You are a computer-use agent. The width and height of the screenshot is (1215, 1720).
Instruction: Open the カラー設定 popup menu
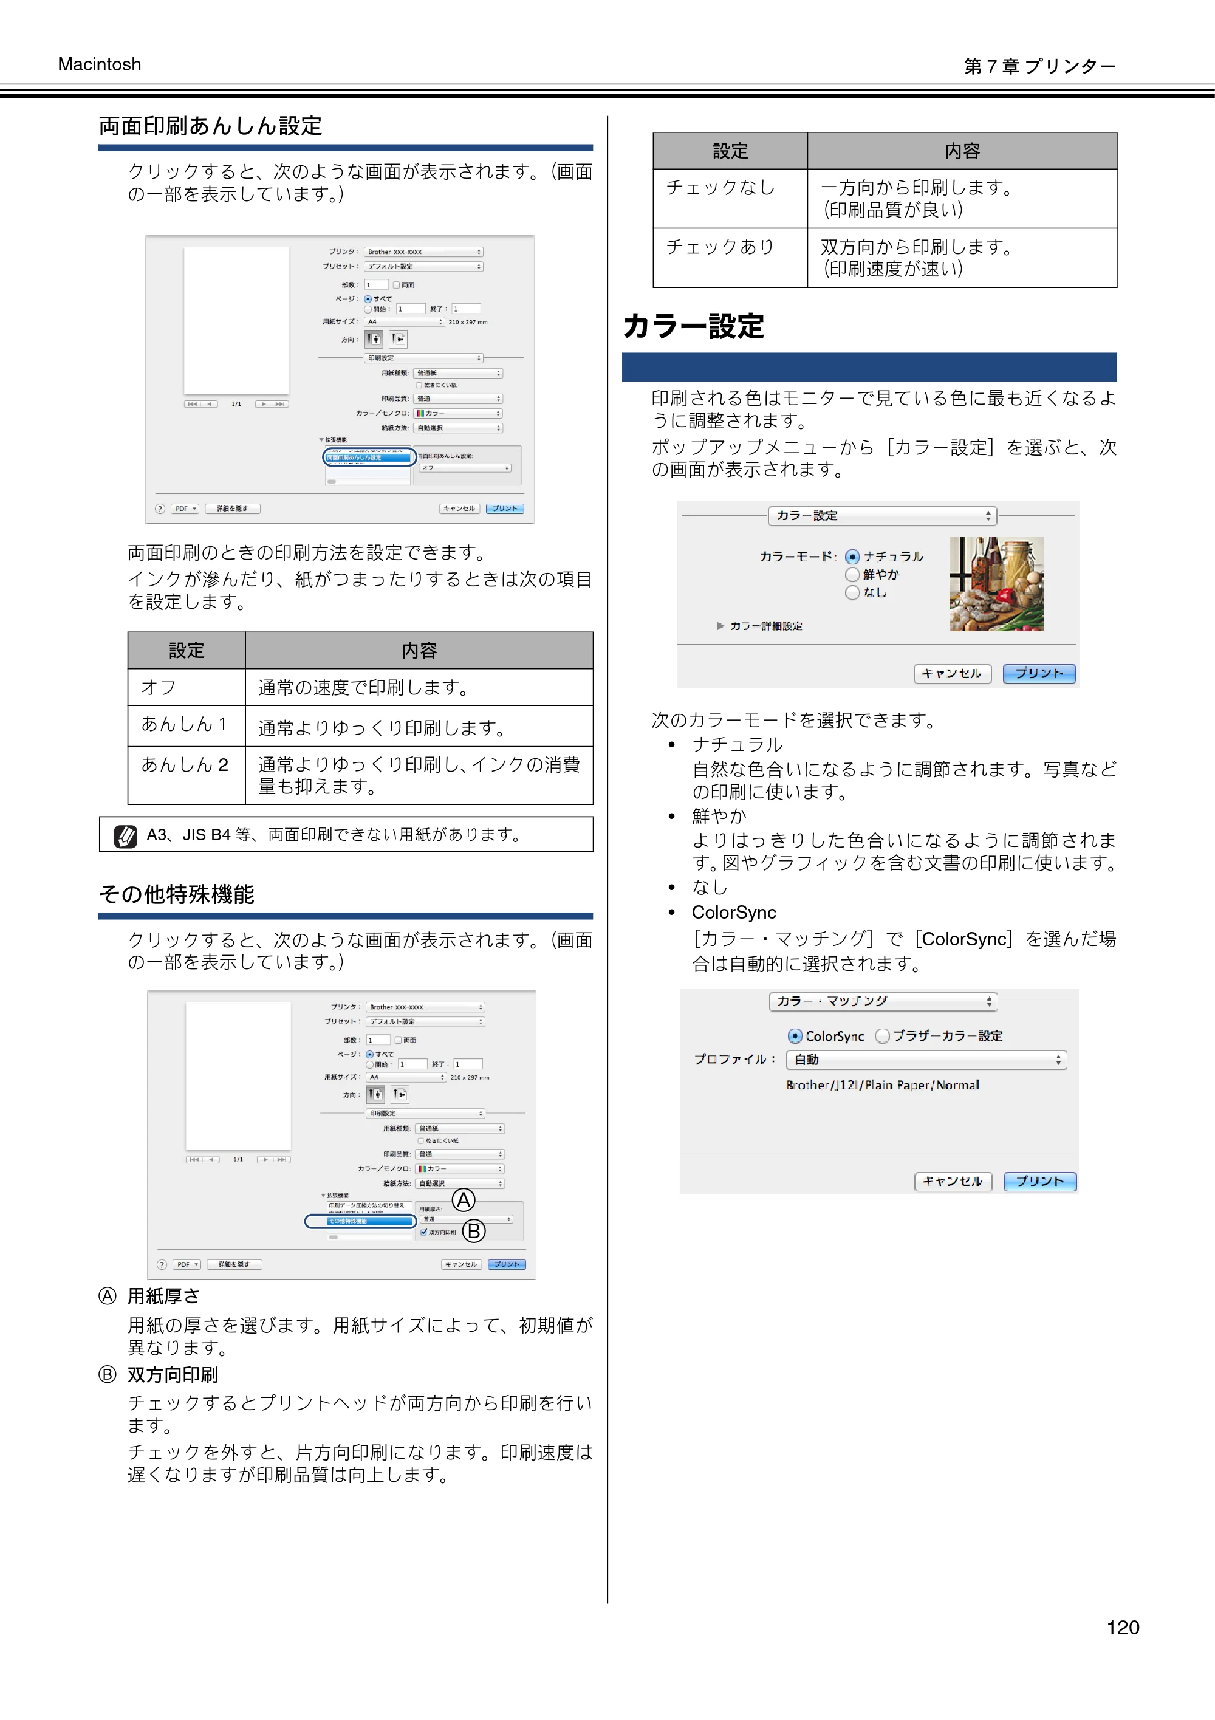click(883, 515)
